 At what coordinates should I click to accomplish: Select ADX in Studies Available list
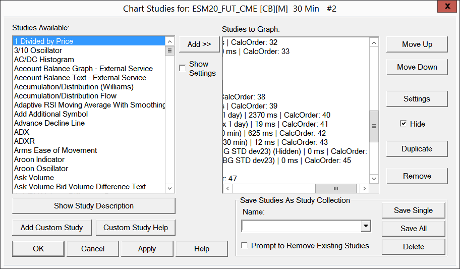[22, 132]
